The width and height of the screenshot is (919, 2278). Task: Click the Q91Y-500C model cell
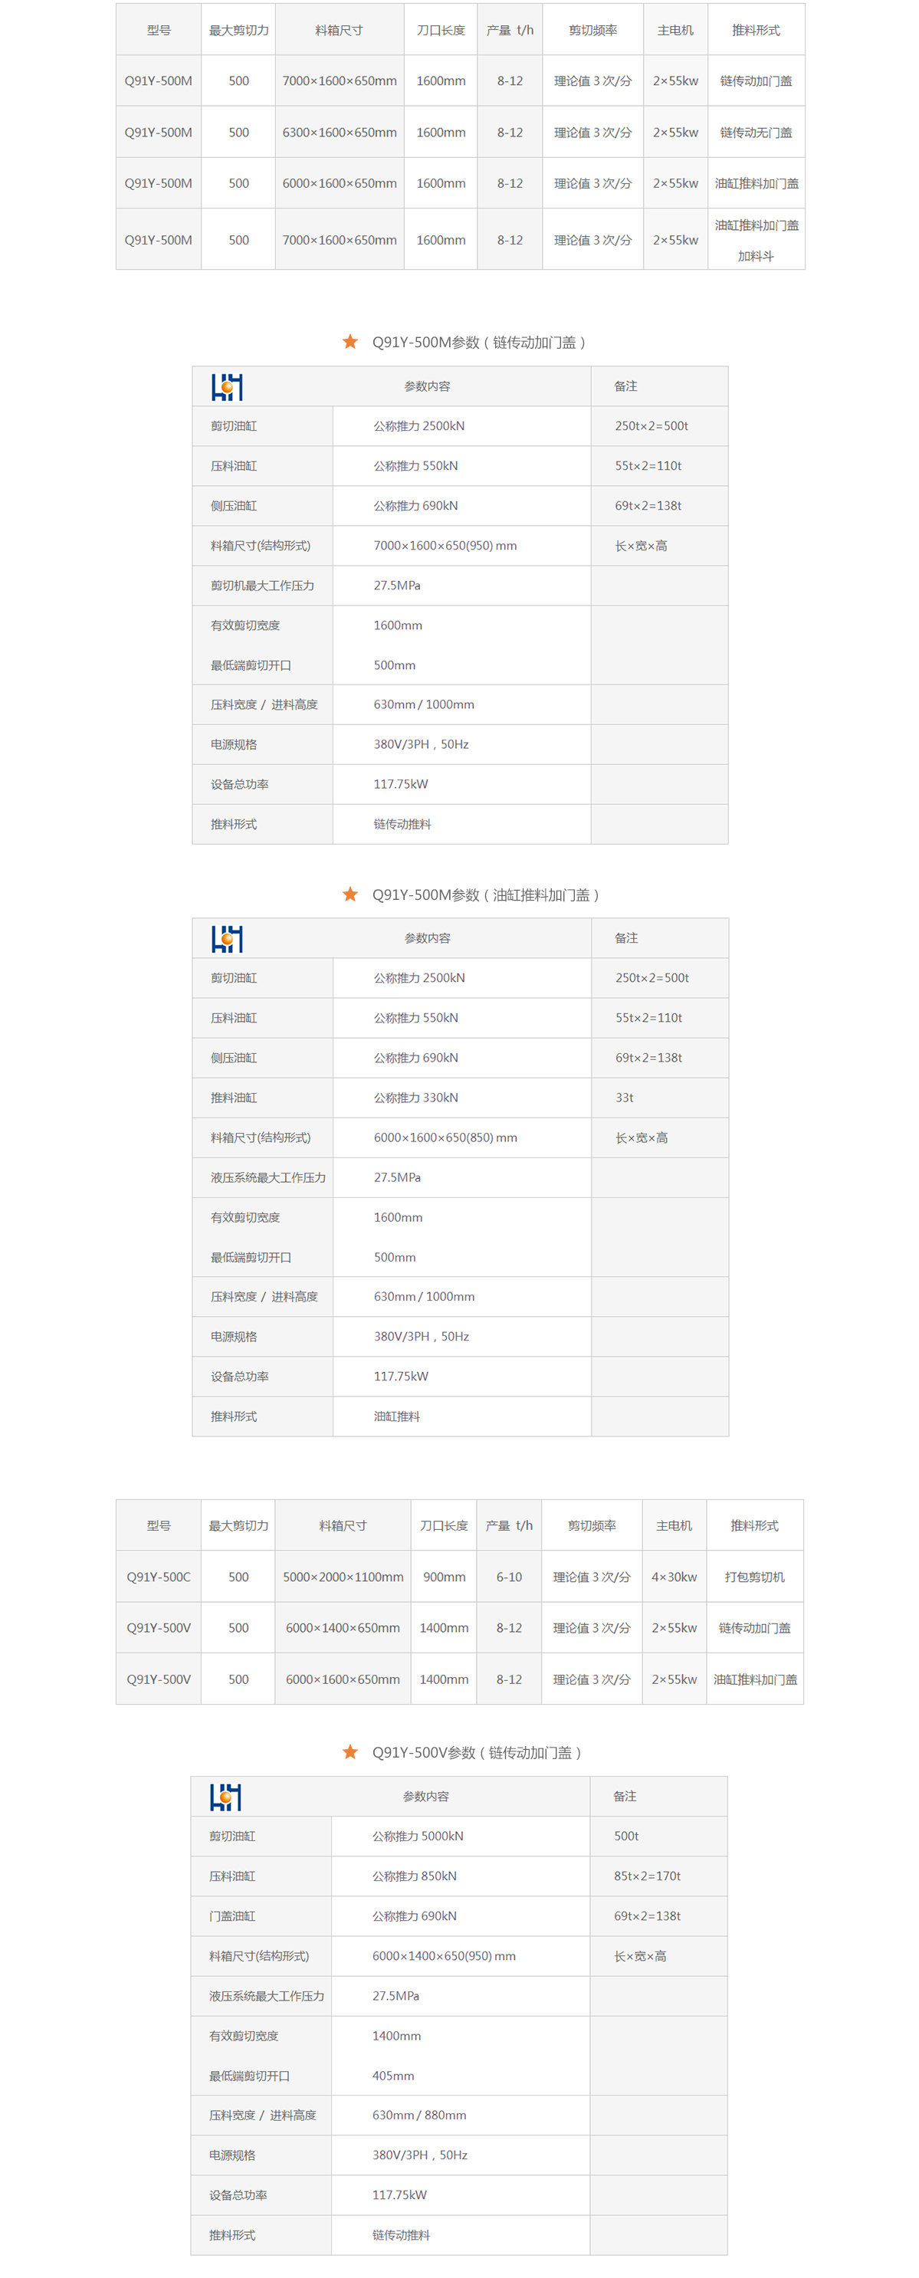coord(159,1577)
